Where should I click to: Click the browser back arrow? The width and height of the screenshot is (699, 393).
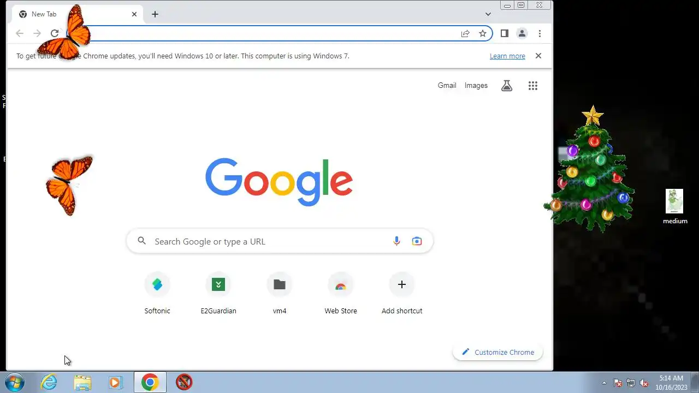tap(20, 33)
